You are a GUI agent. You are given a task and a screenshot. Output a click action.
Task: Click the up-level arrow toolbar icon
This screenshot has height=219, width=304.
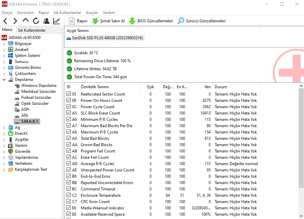click(x=26, y=21)
